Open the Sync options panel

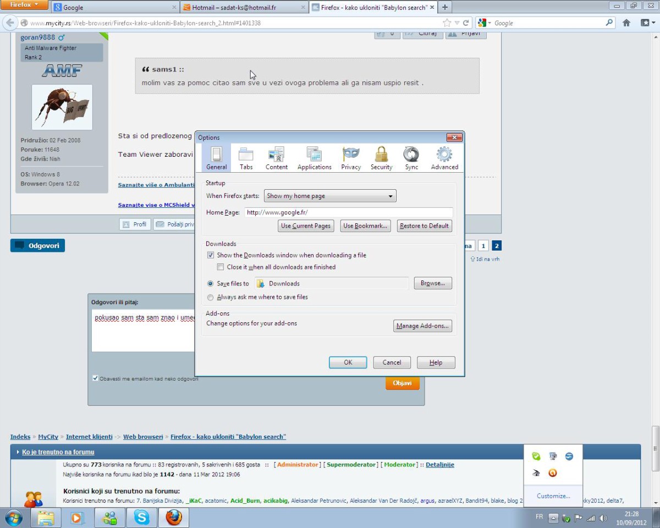pyautogui.click(x=411, y=158)
